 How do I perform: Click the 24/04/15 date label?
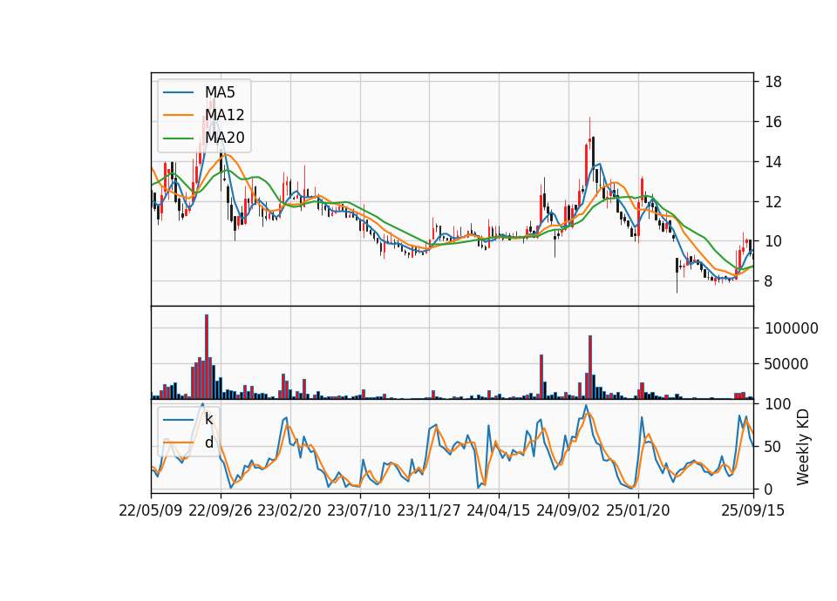coord(499,510)
